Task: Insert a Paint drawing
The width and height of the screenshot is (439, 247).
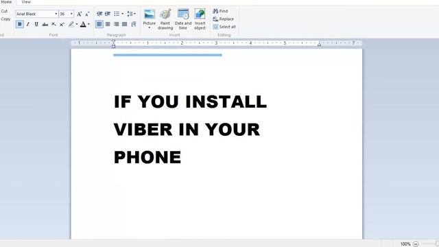Action: (165, 19)
